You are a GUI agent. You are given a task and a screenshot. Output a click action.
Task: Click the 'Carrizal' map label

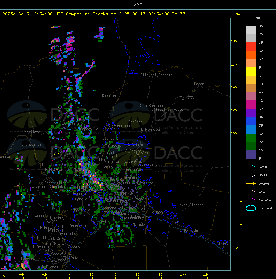[99, 222]
